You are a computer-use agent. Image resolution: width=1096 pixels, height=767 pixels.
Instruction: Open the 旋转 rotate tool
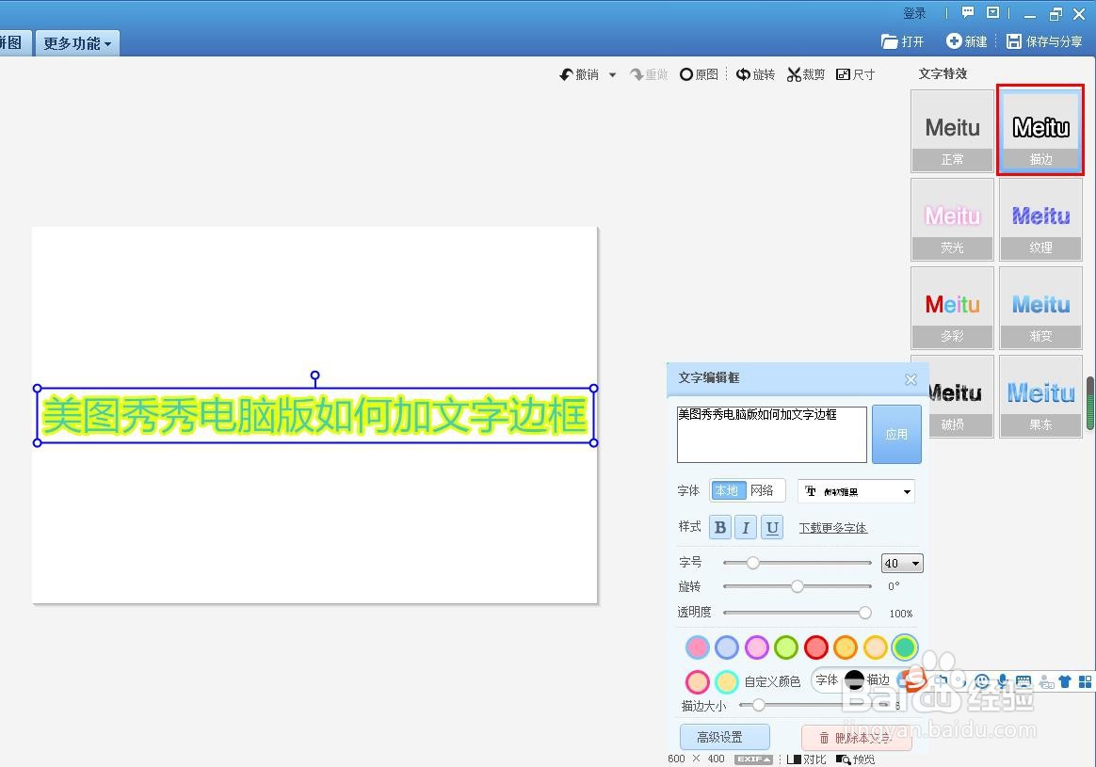click(x=755, y=74)
